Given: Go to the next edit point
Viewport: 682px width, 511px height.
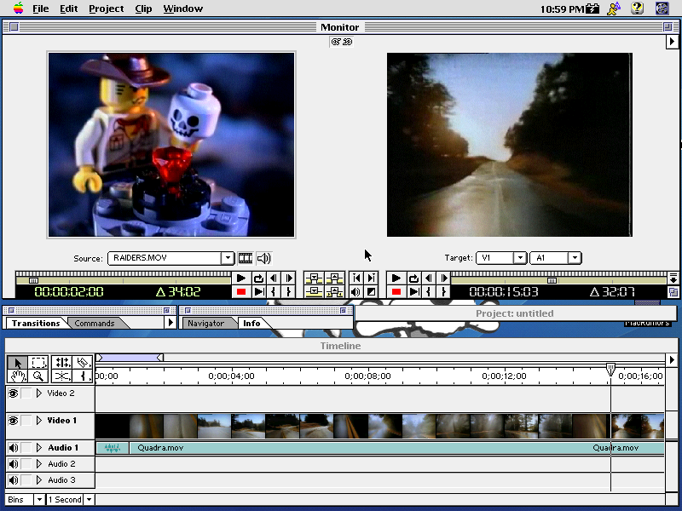Looking at the screenshot, I should tap(371, 278).
